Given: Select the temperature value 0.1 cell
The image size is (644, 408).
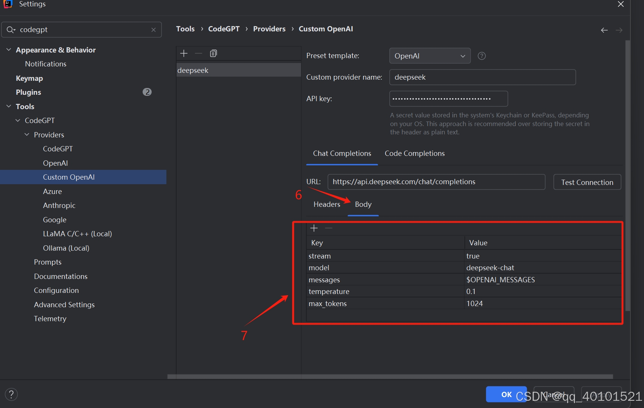Looking at the screenshot, I should tap(543, 291).
